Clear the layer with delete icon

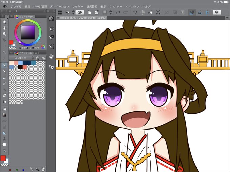click(135, 12)
